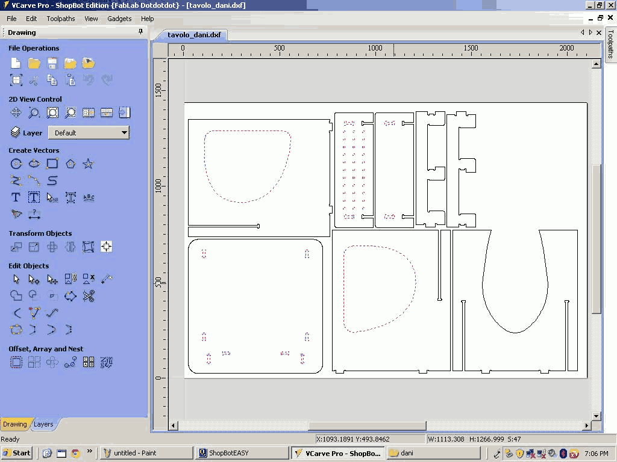Image resolution: width=617 pixels, height=462 pixels.
Task: Open an existing file icon
Action: (x=34, y=63)
